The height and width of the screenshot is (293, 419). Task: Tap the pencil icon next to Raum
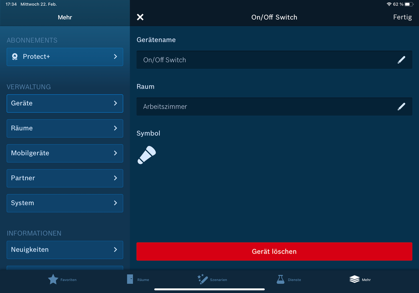401,107
